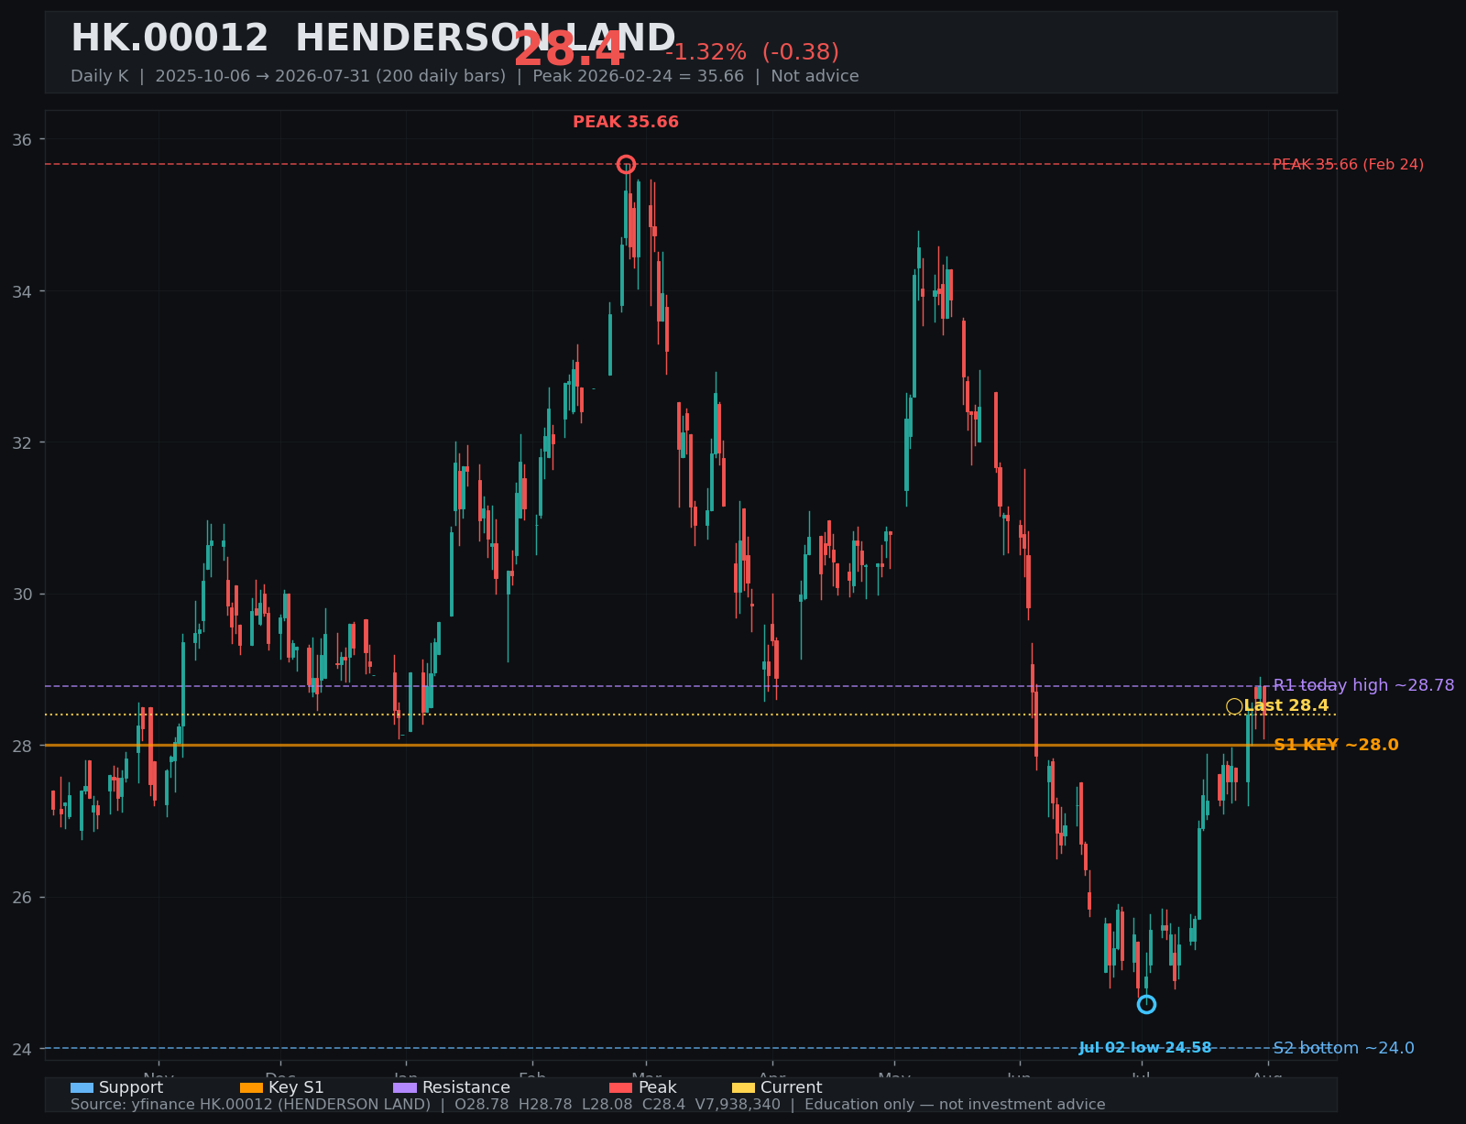Click the 'PEAK 35.66' annotation above the chart
1466x1124 pixels.
[x=626, y=122]
